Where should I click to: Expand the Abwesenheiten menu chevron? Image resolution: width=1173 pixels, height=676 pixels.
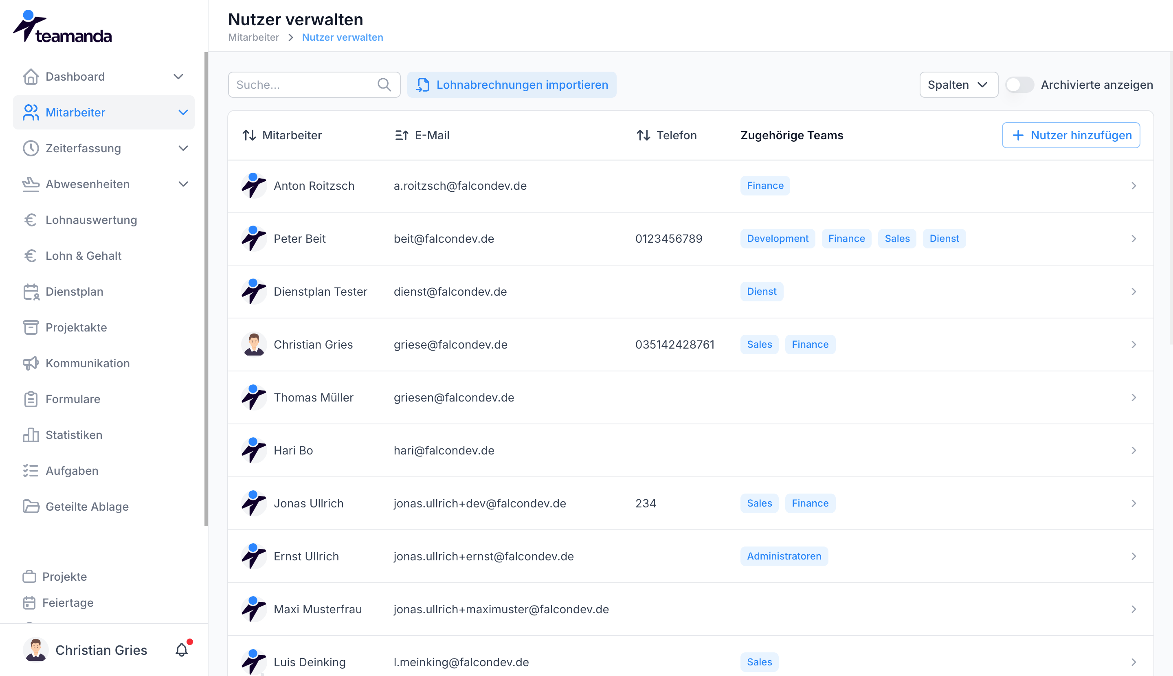tap(183, 184)
